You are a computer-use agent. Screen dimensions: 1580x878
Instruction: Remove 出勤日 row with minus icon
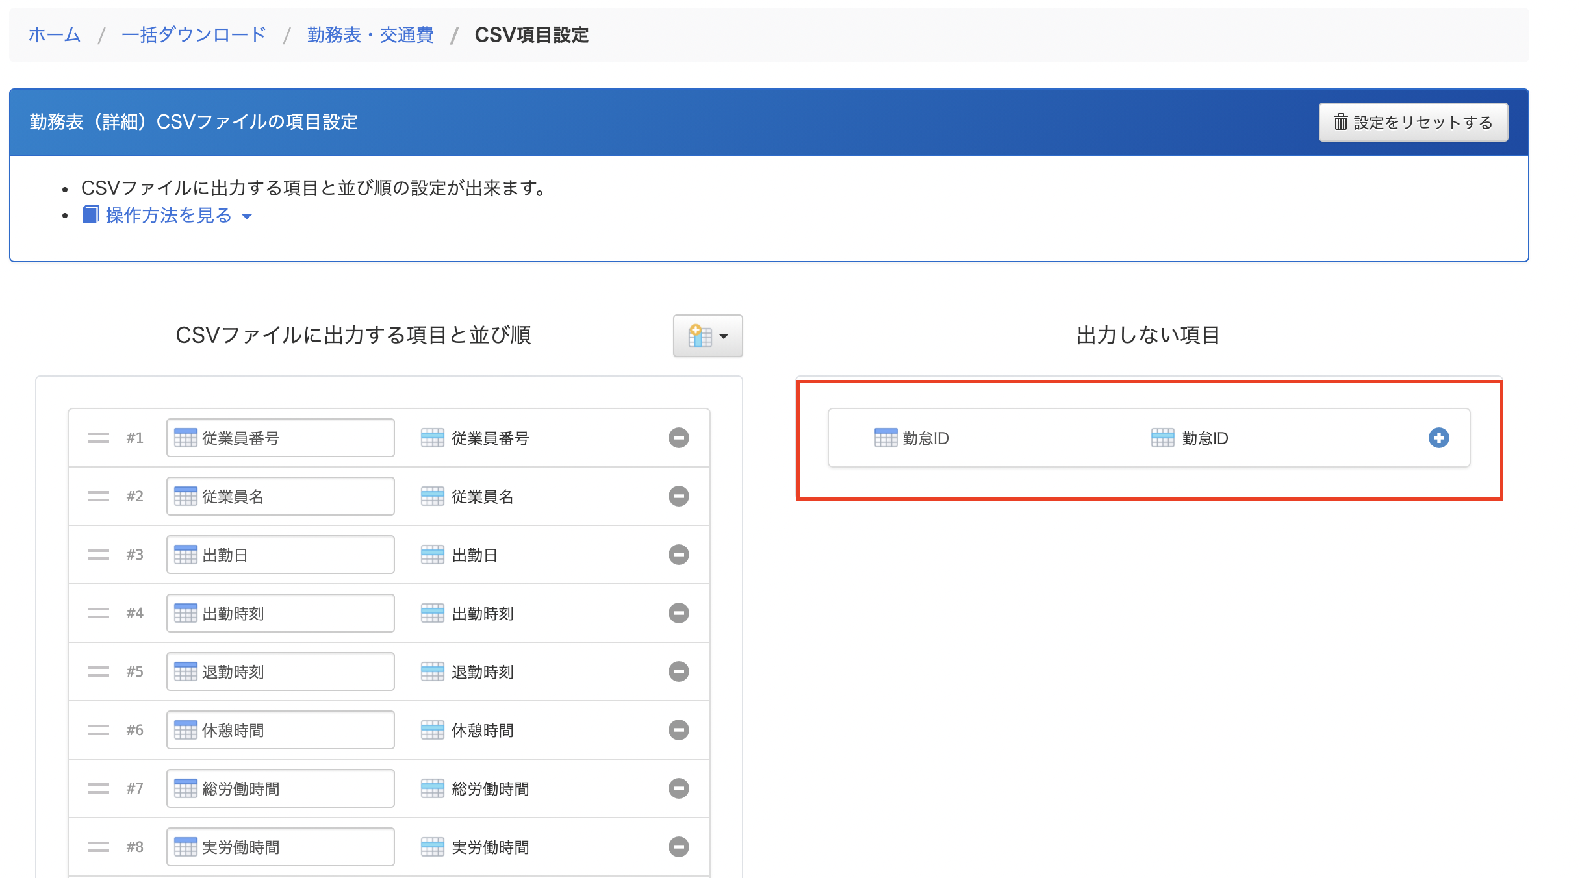coord(678,555)
